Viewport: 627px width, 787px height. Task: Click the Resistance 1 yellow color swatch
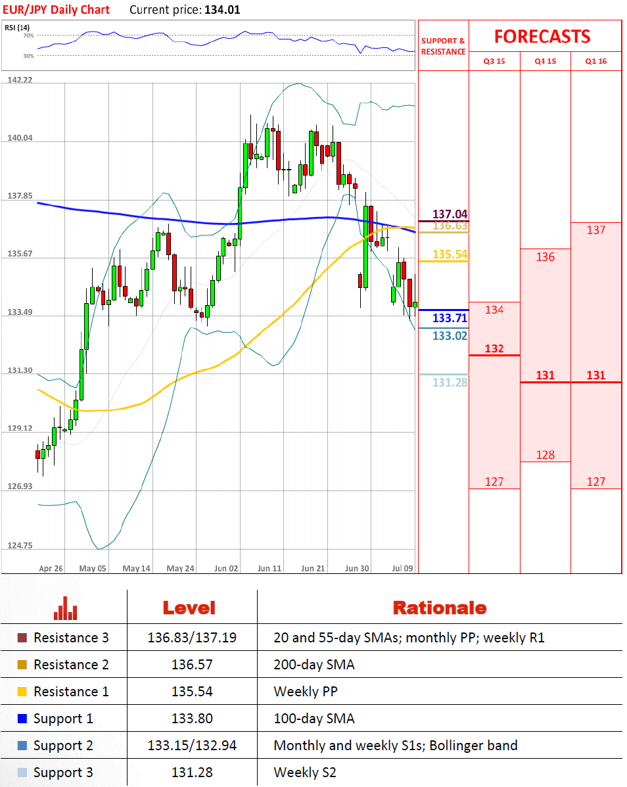coord(22,692)
